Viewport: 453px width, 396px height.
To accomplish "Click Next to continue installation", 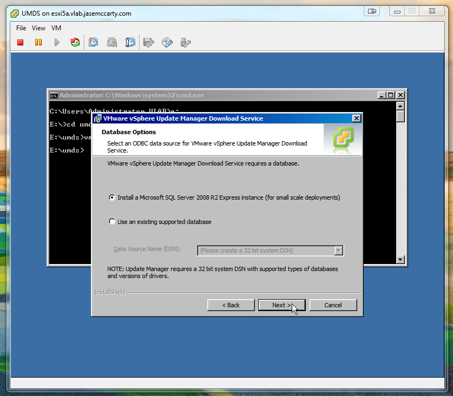I will (281, 305).
